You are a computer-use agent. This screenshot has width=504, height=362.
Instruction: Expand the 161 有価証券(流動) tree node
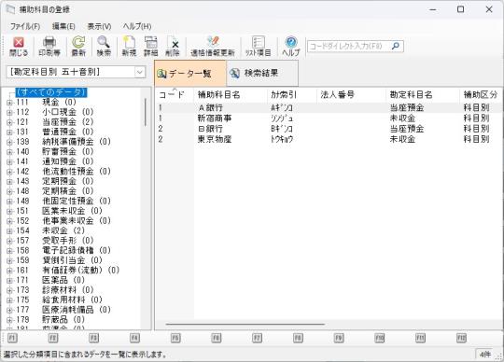(x=9, y=271)
